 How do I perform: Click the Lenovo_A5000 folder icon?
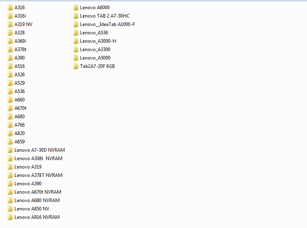point(76,58)
